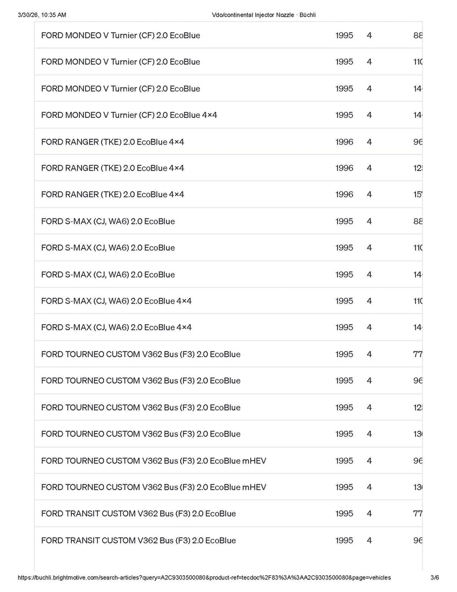
Task: Click the date and time header text
Action: [x=42, y=15]
